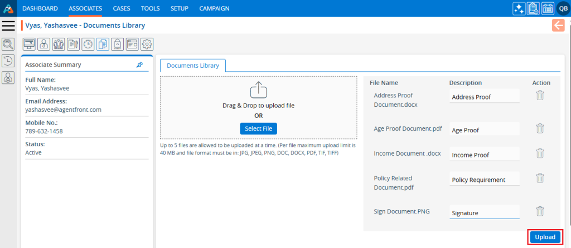This screenshot has width=571, height=248.
Task: Open the QB user profile avatar
Action: (x=563, y=8)
